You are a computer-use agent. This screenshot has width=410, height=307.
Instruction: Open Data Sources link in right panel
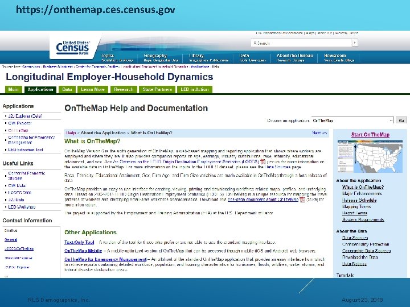tap(355, 238)
